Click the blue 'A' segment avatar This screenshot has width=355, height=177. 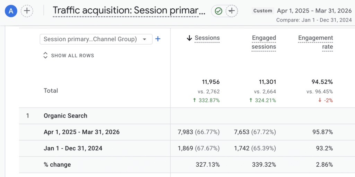point(11,11)
